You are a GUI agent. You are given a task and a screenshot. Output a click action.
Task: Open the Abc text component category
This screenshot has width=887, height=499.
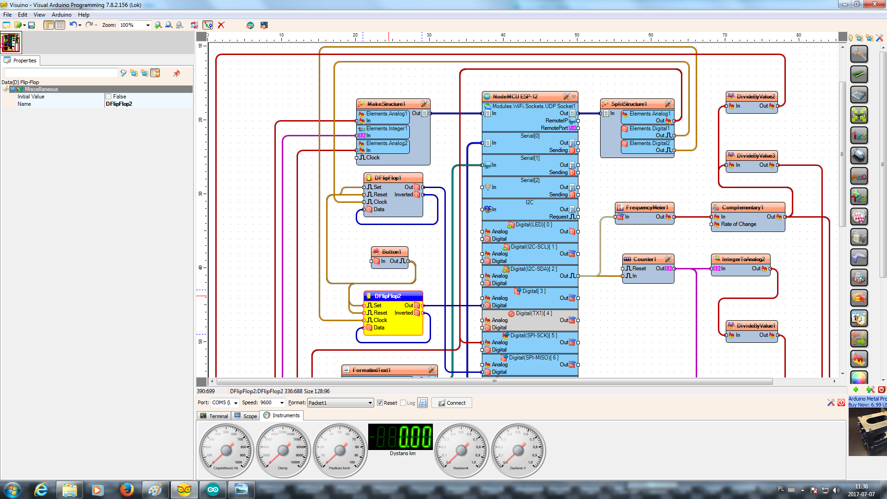[859, 176]
